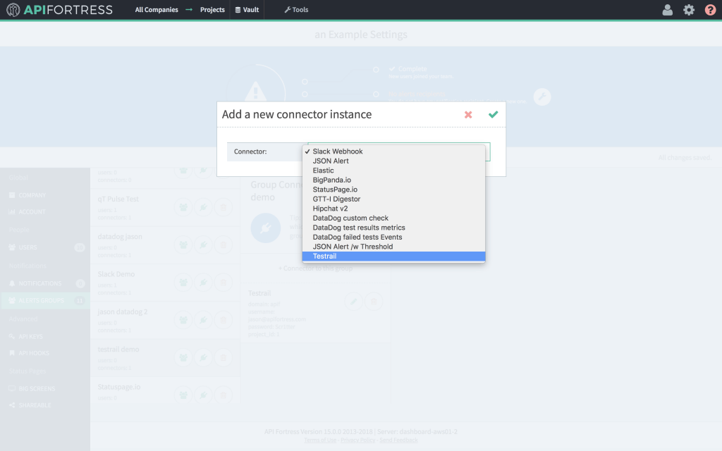Confirm with the green checkmark
722x451 pixels.
pyautogui.click(x=493, y=114)
